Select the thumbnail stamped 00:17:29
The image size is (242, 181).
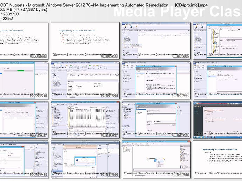[x=24, y=159]
